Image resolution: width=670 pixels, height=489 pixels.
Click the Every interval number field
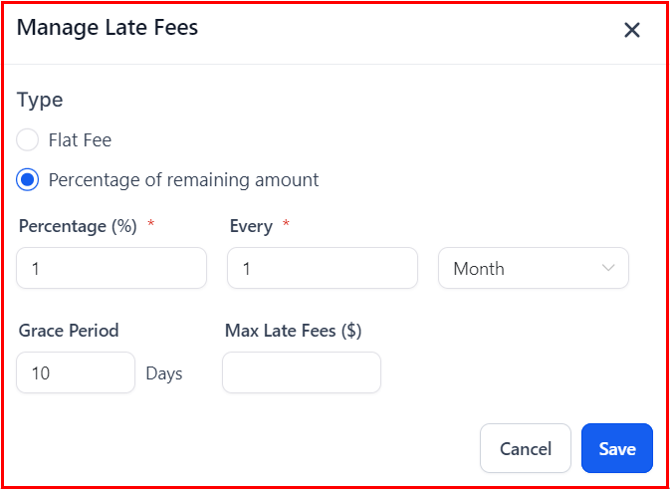coord(322,268)
